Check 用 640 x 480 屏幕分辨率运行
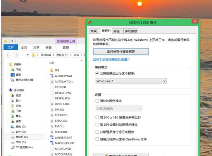This screenshot has width=212, height=156. (97, 117)
